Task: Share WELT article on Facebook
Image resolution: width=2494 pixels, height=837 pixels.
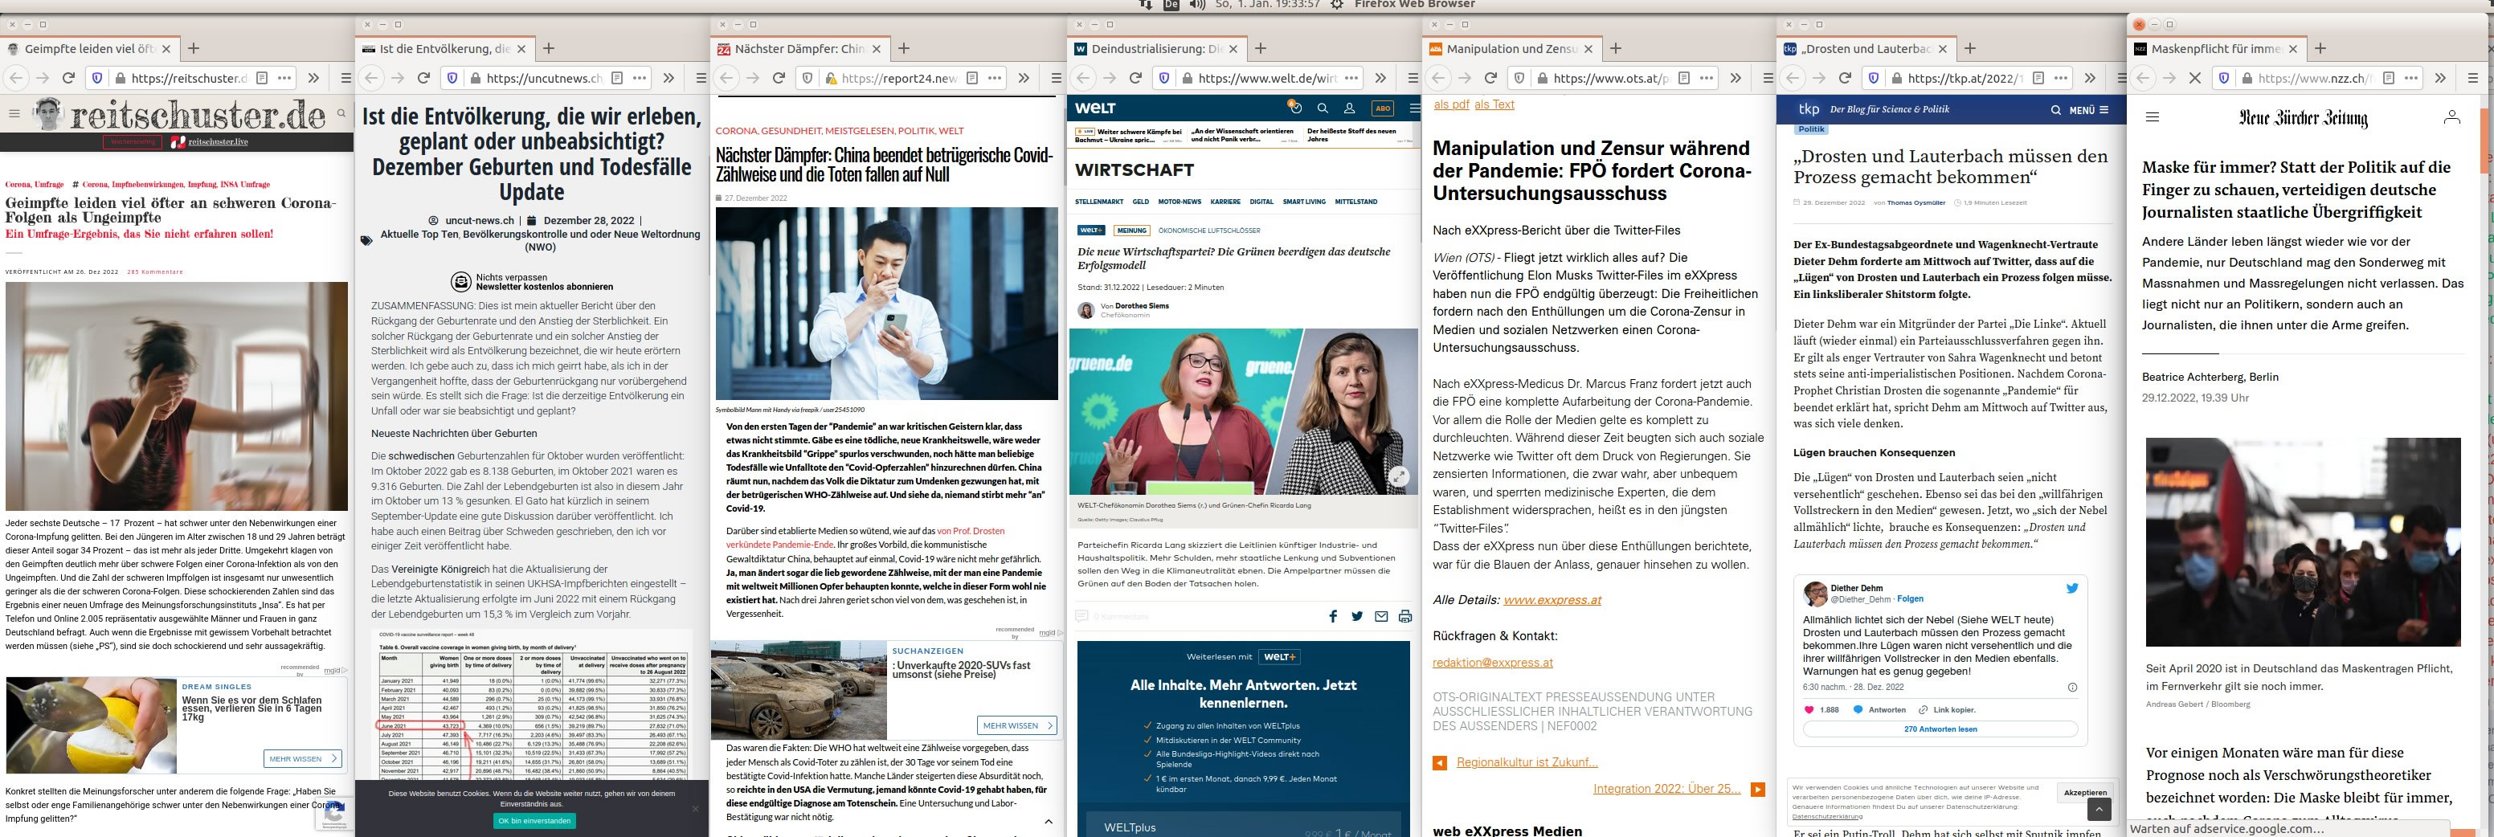Action: [x=1333, y=616]
